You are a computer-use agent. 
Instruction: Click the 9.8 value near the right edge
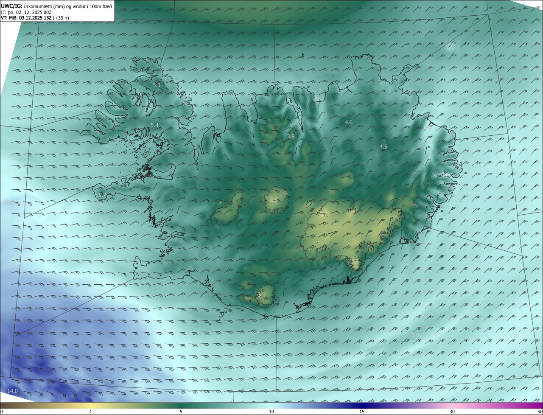point(513,336)
